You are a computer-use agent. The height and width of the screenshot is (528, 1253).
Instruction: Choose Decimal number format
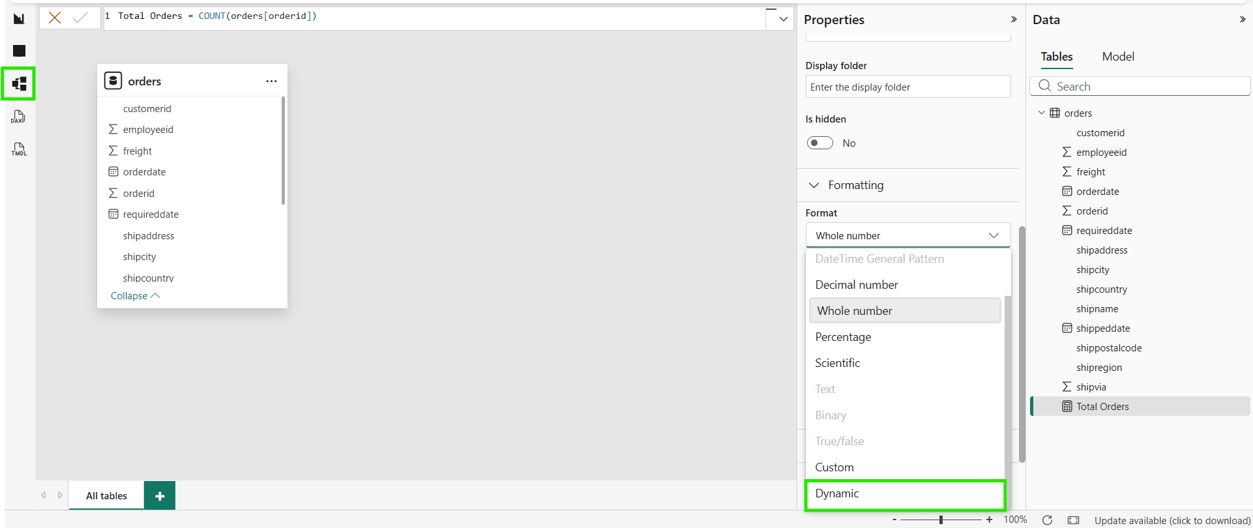click(x=905, y=285)
